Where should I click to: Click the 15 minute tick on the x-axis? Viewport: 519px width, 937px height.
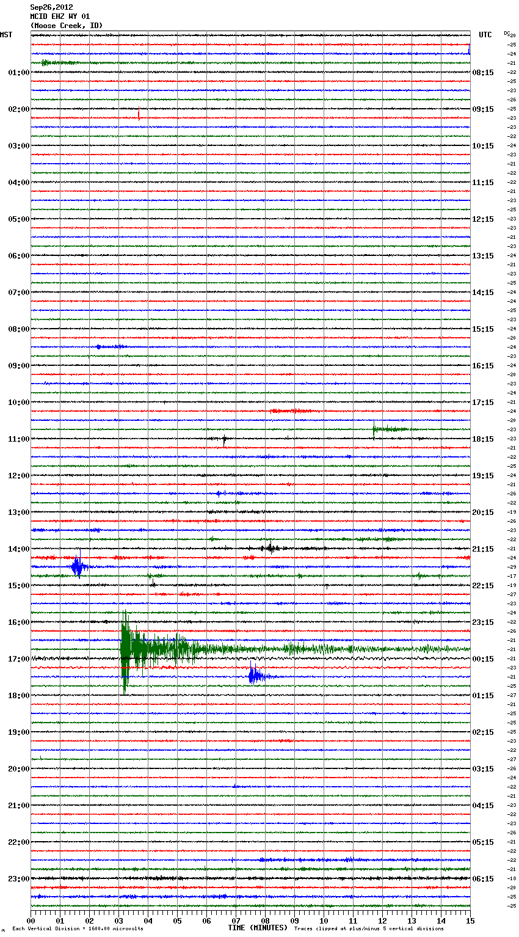tap(470, 921)
